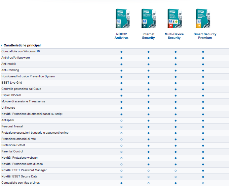Click the empty Antispam dot under NOD32 Antivirus
The image size is (229, 186).
click(x=122, y=120)
